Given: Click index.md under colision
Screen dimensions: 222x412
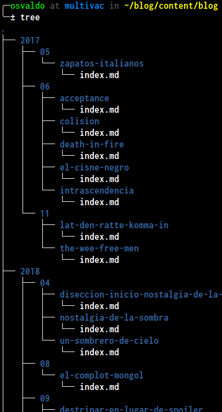Looking at the screenshot, I should click(x=99, y=133).
